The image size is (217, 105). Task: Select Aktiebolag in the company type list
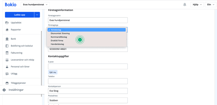(x=87, y=30)
